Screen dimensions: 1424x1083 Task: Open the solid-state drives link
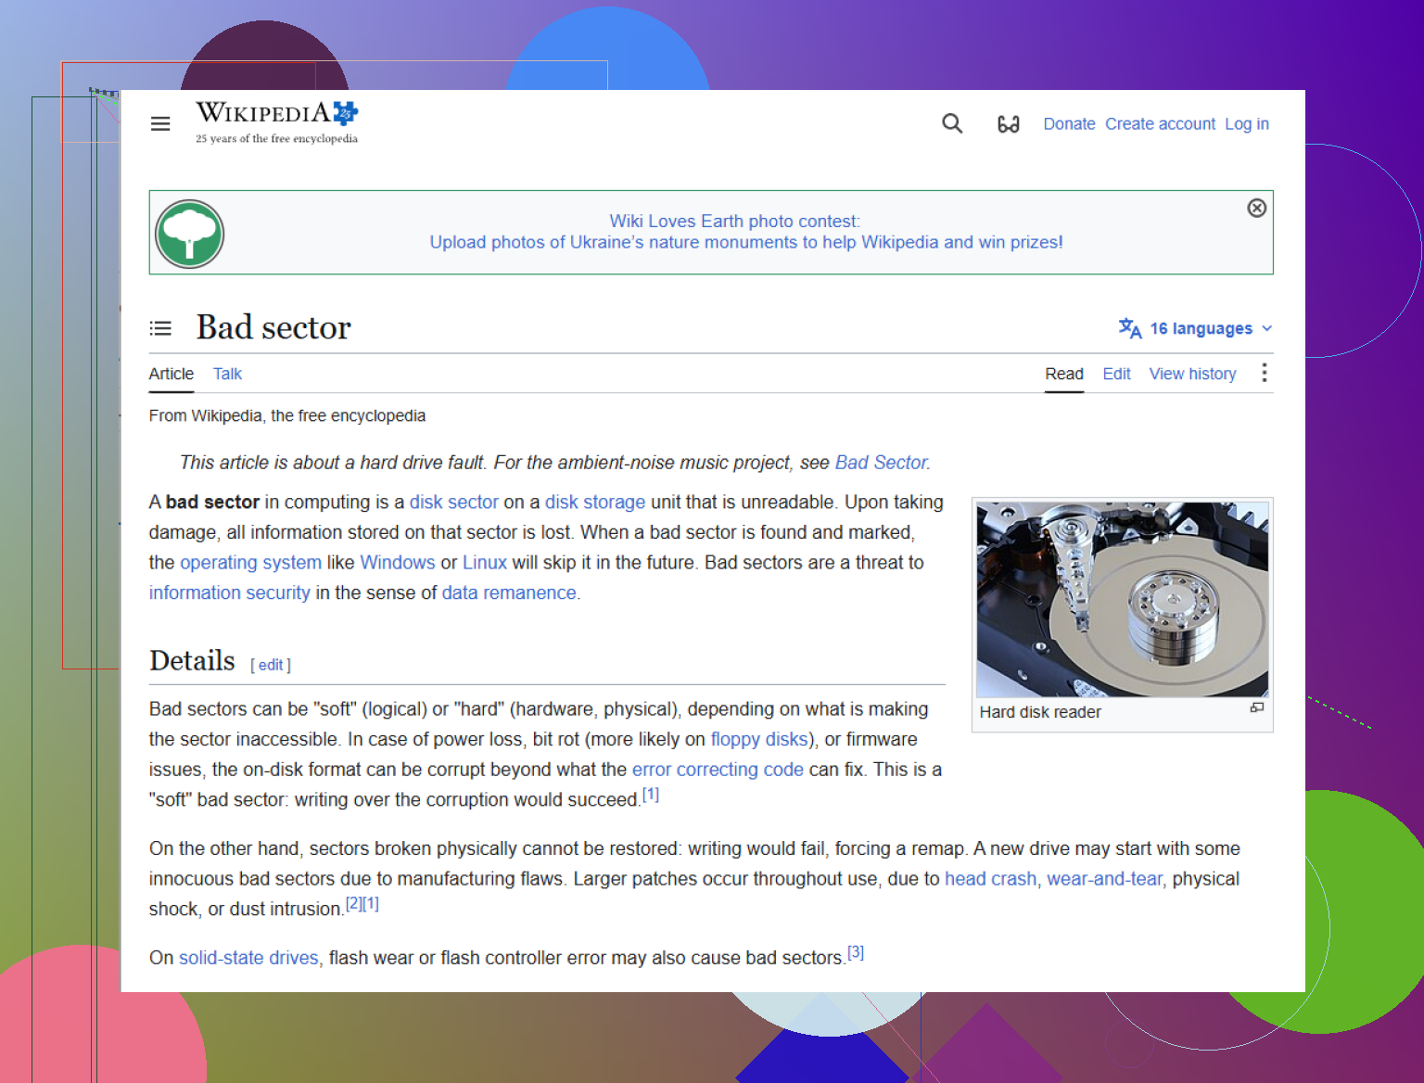[248, 957]
